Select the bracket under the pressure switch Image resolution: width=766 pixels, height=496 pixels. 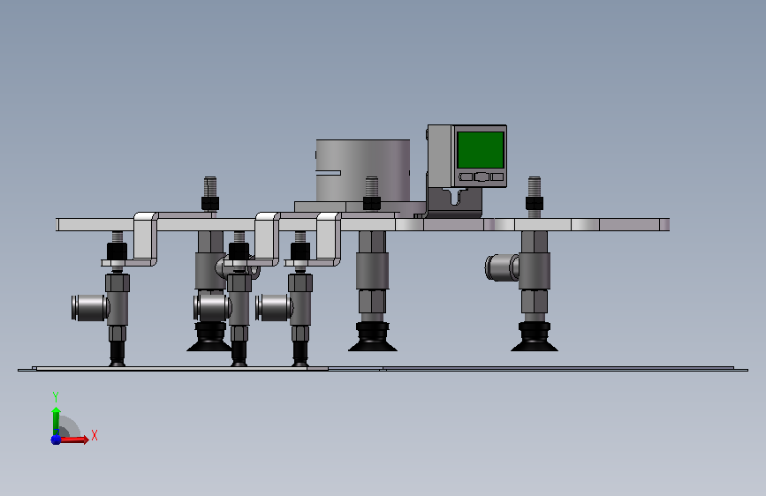[454, 203]
